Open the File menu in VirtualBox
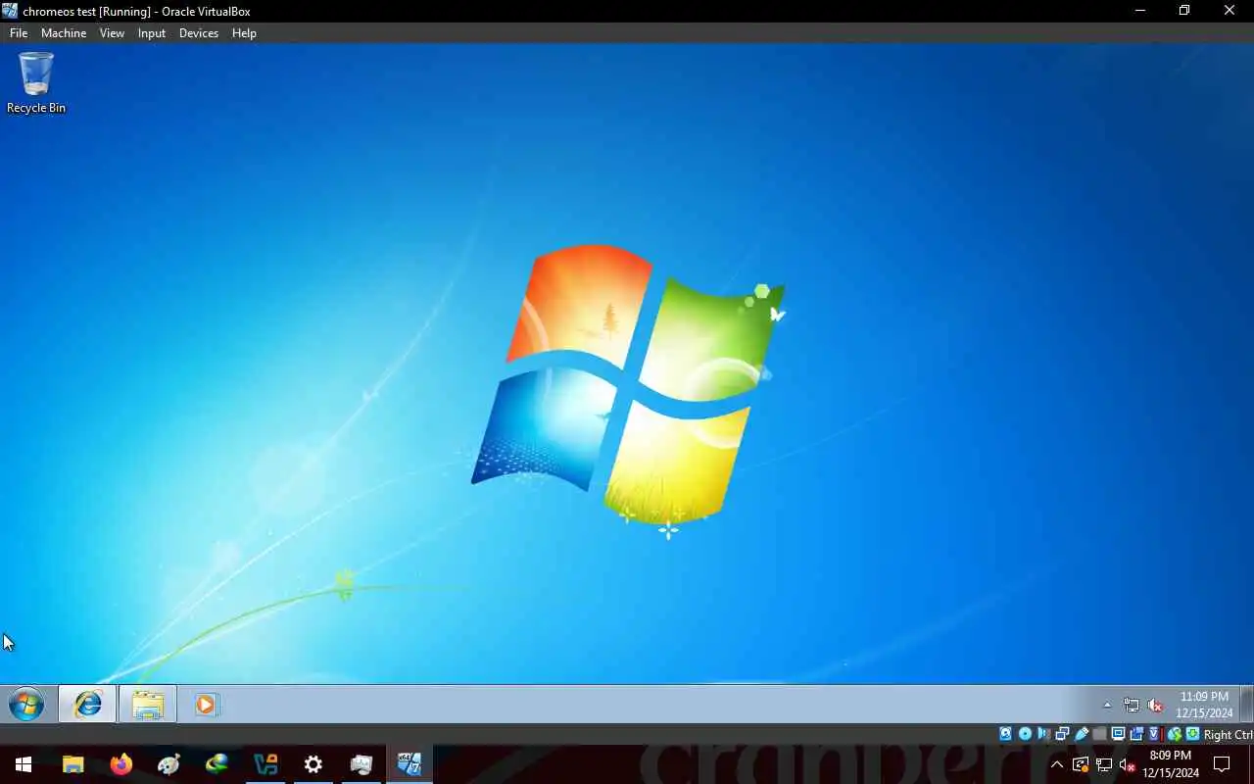Viewport: 1254px width, 784px height. point(19,32)
